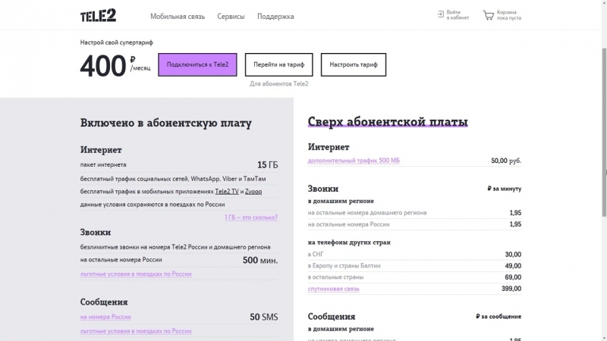Click the '1 ГБ — это сколько?' link
The image size is (607, 341).
[251, 217]
